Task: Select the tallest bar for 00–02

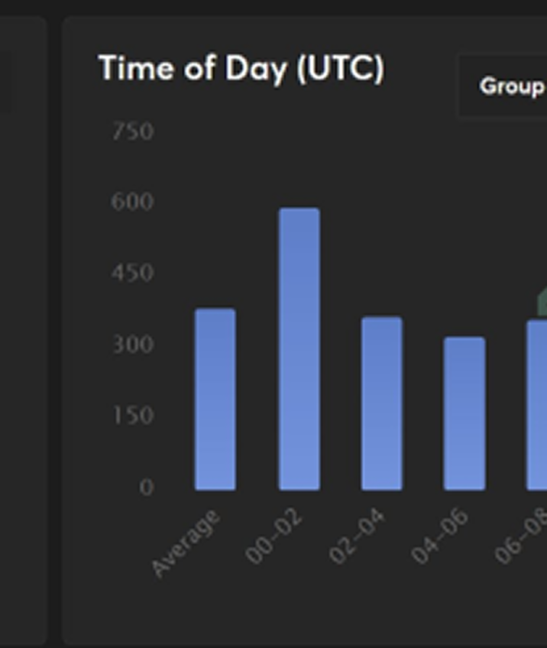Action: point(299,348)
